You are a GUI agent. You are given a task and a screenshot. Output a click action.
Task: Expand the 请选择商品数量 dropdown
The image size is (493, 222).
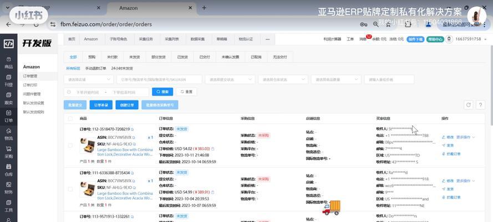coord(336,79)
